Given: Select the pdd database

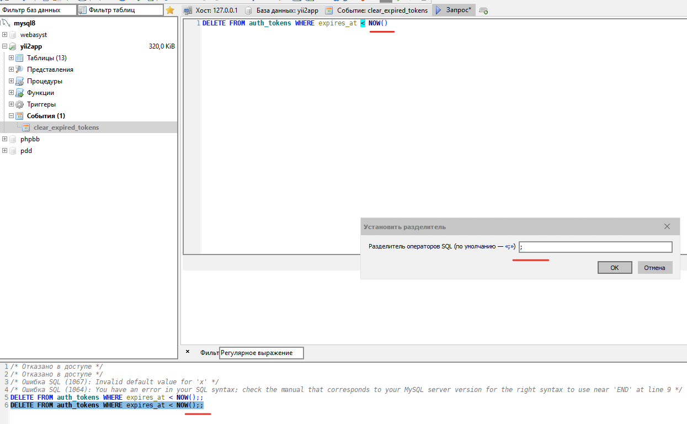Looking at the screenshot, I should [x=26, y=151].
